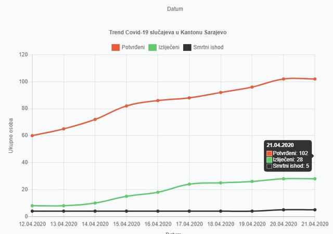Viewport: 333px width, 234px height.
Task: Toggle the Potvrđeni legend series
Action: [x=128, y=47]
